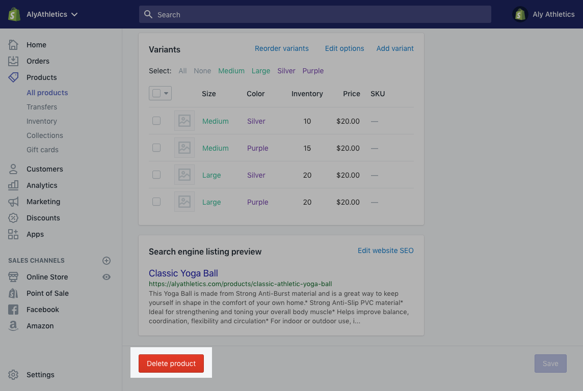View the Online Store via eye icon
The height and width of the screenshot is (391, 583).
tap(107, 277)
